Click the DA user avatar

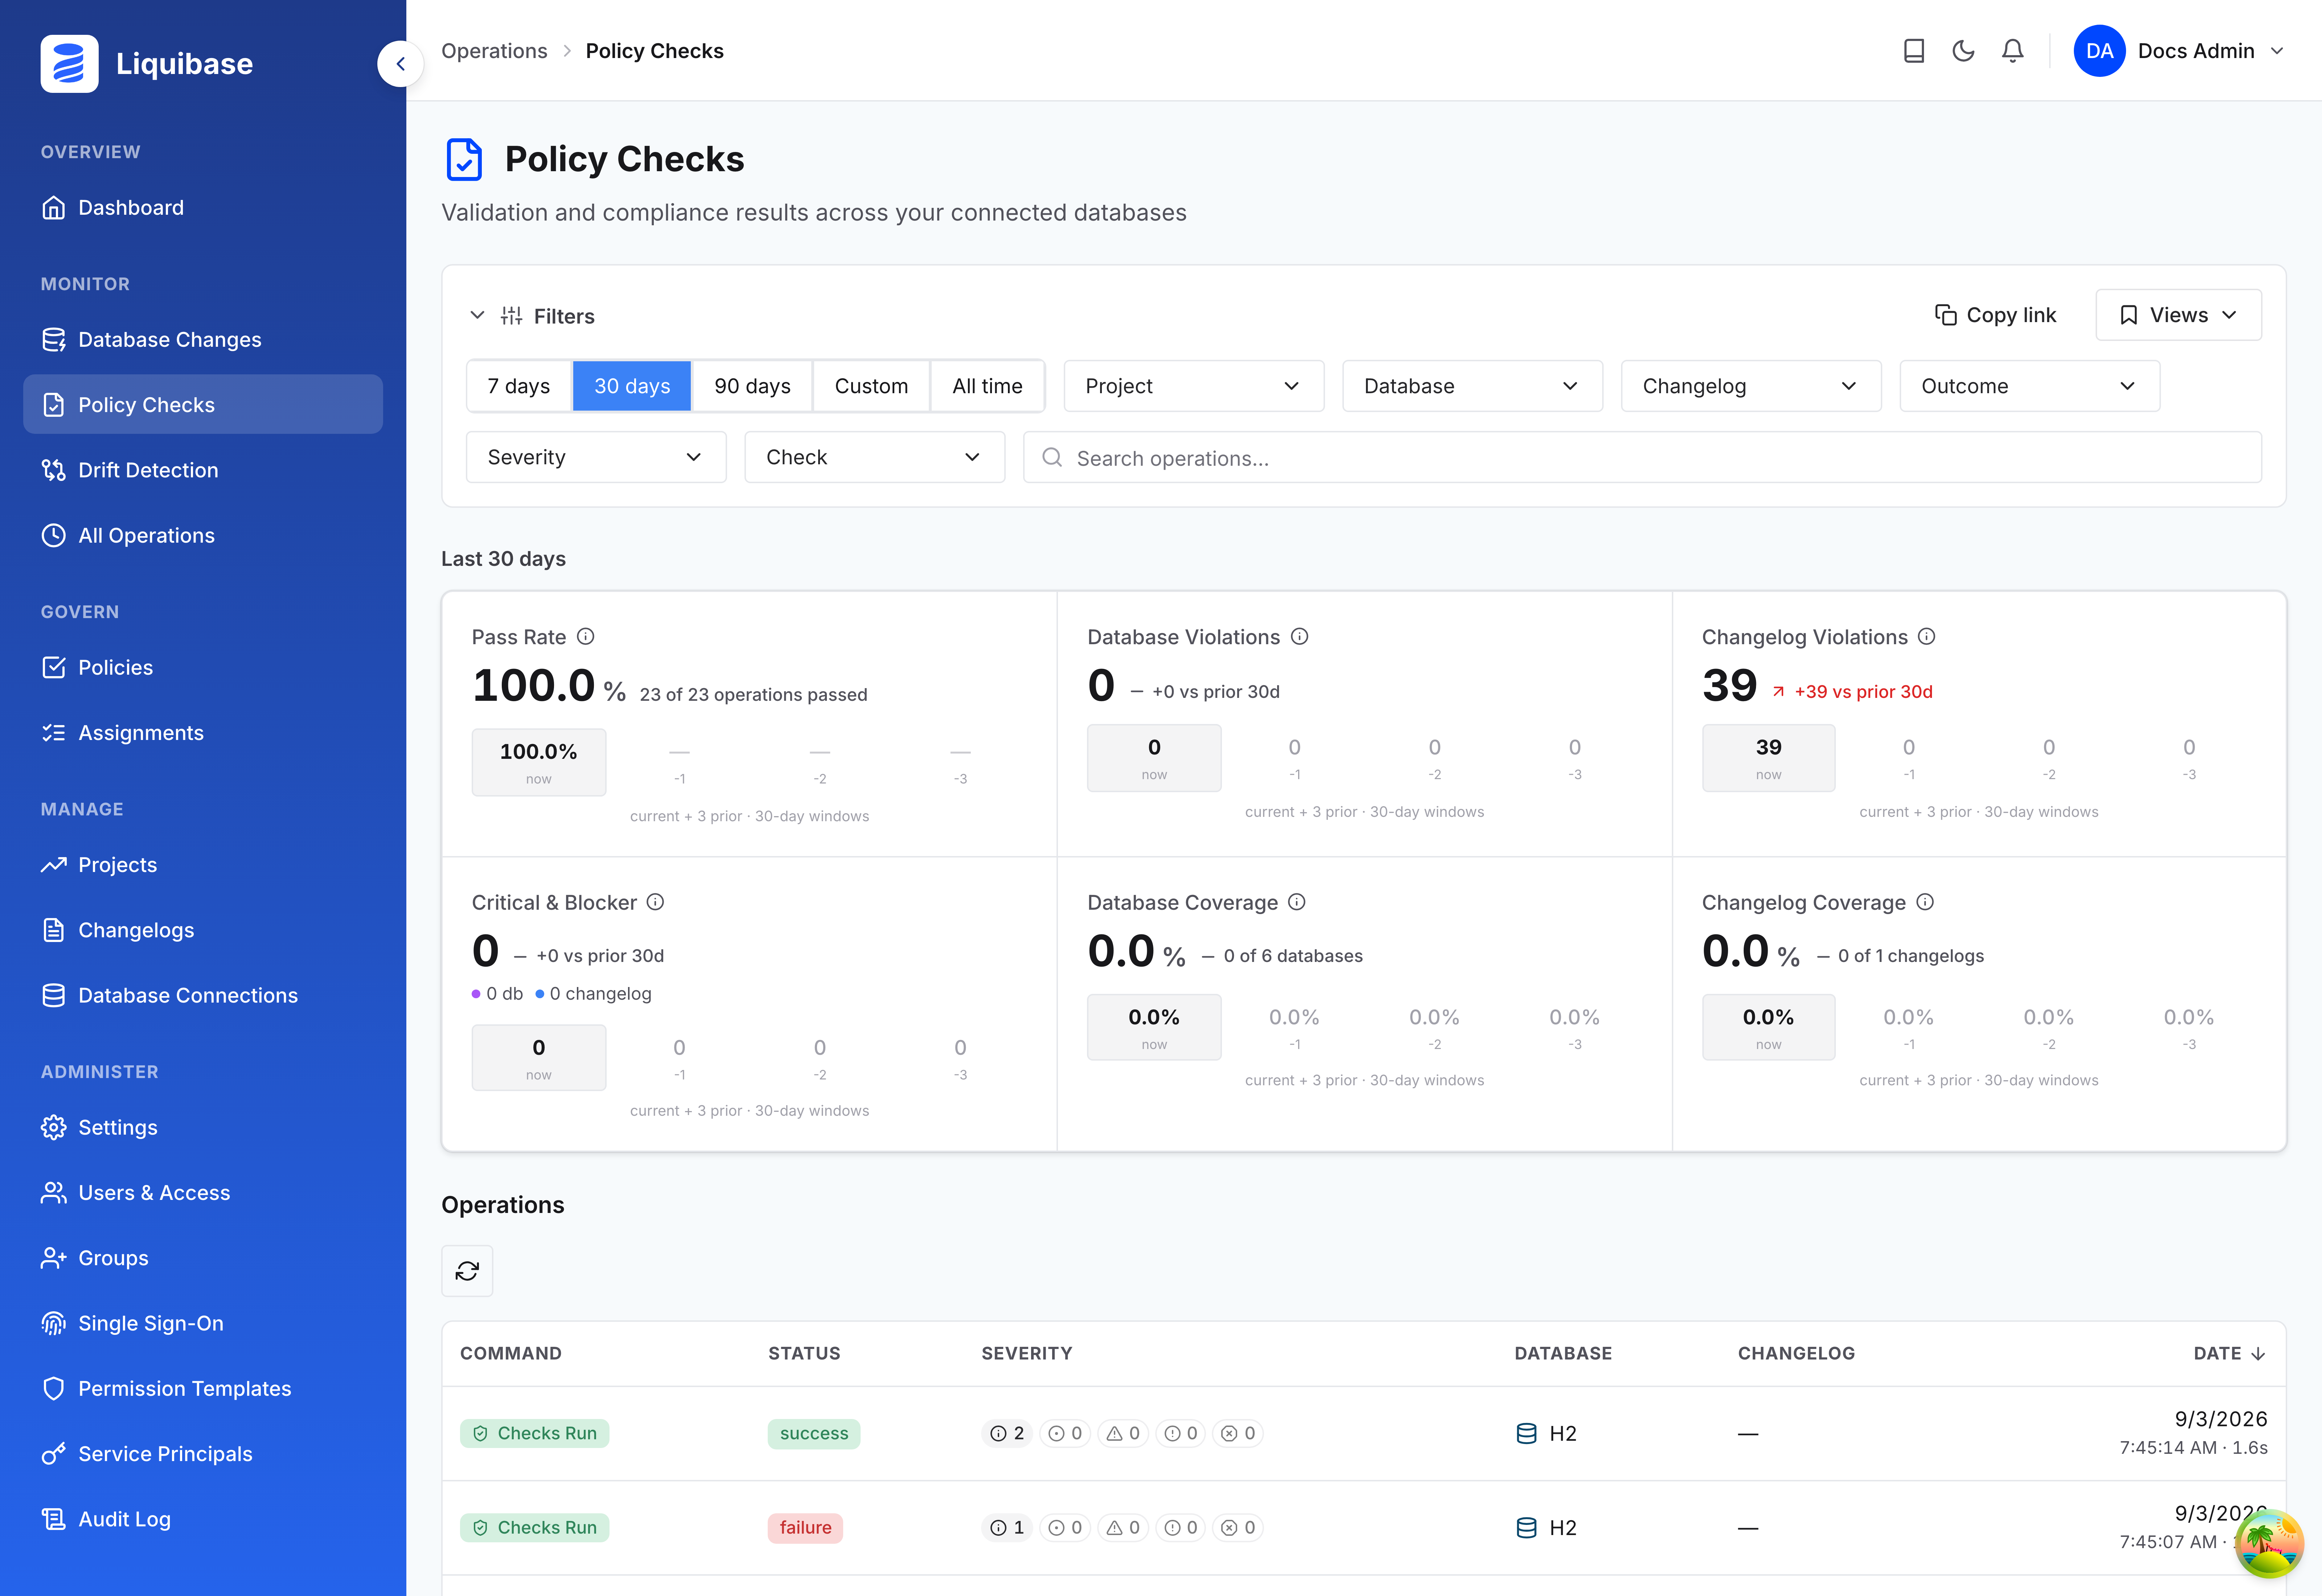(x=2099, y=51)
